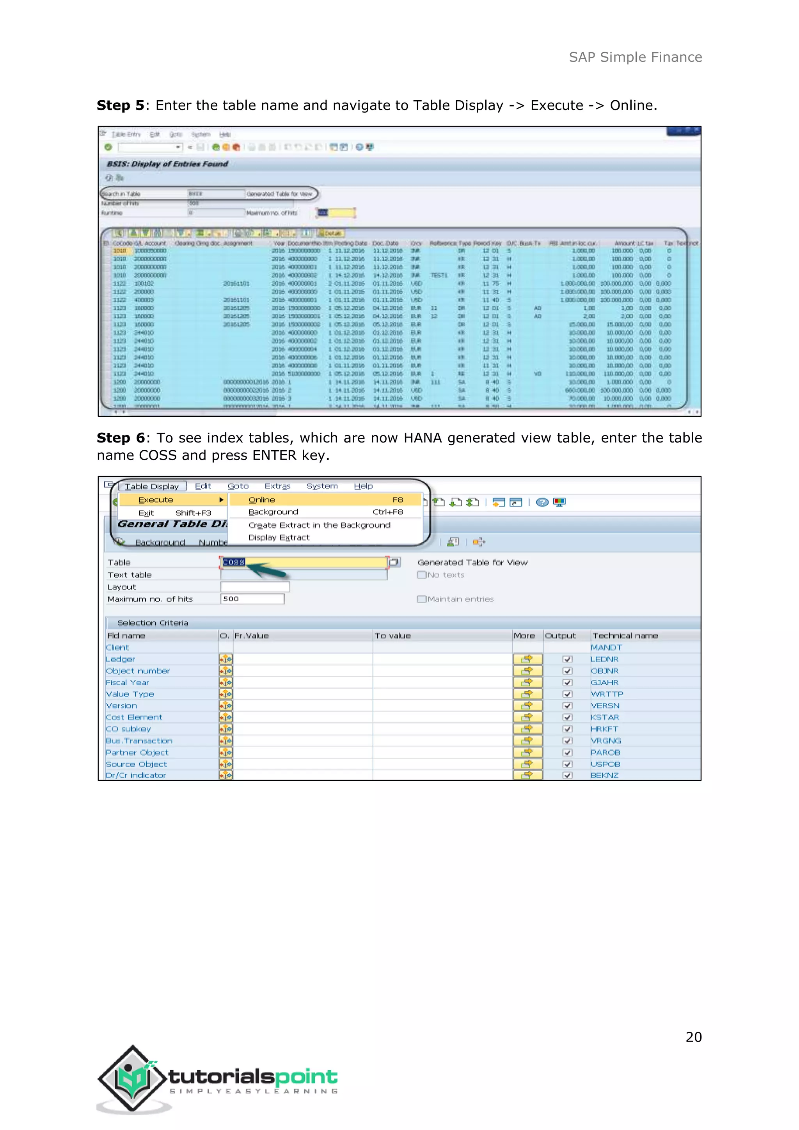Image resolution: width=799 pixels, height=1130 pixels.
Task: Open the selection options icon for Version
Action: coord(226,706)
